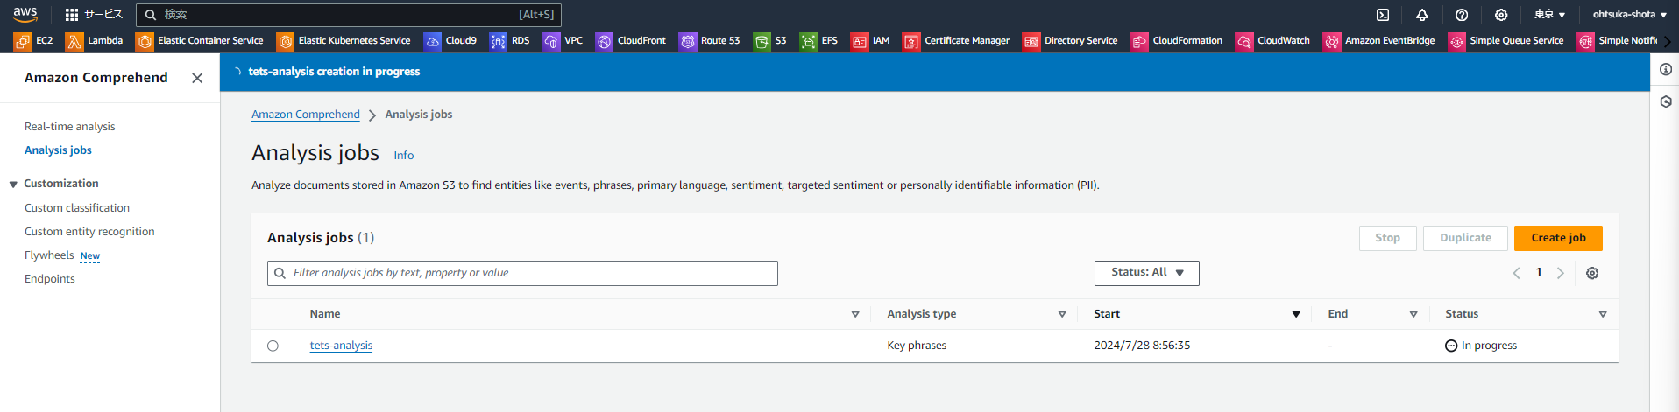
Task: Click the disabled Stop button
Action: [1387, 238]
